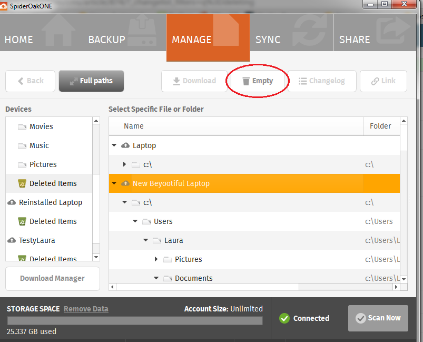Image resolution: width=423 pixels, height=342 pixels.
Task: Click the Reinstalled Laptop cloud icon
Action: 12,202
